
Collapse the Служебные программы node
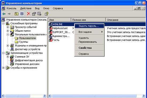point(3,23)
